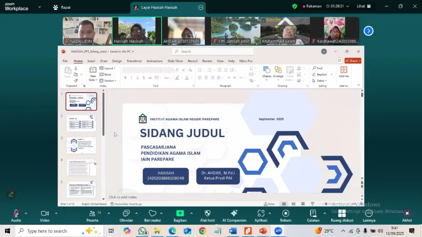This screenshot has height=237, width=422.
Task: Open Google Chrome from the taskbar
Action: pos(202,231)
